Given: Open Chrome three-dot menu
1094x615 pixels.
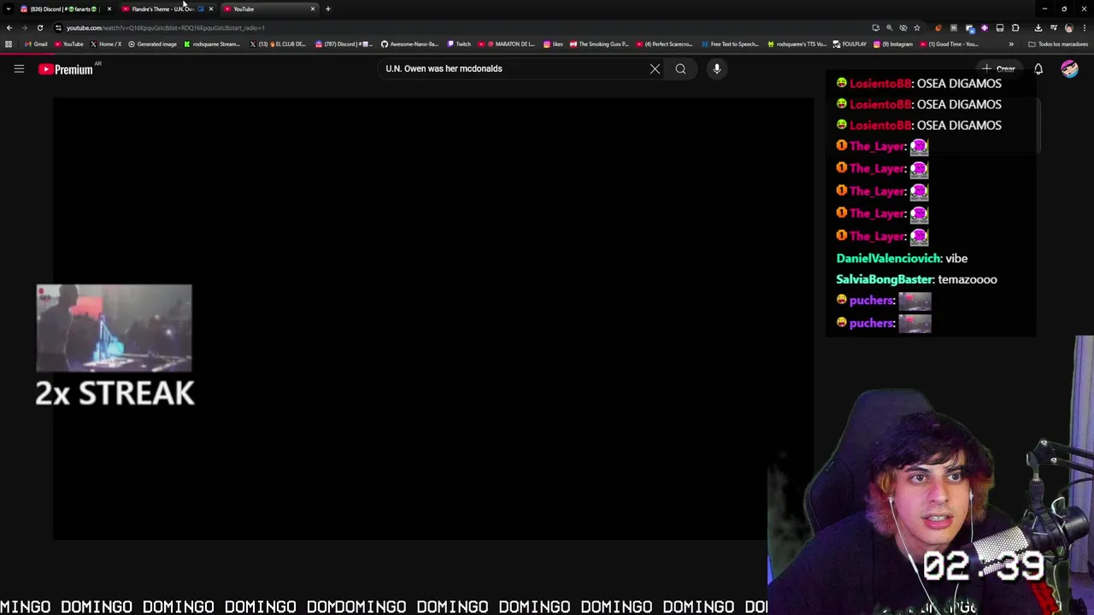Looking at the screenshot, I should click(x=1085, y=27).
